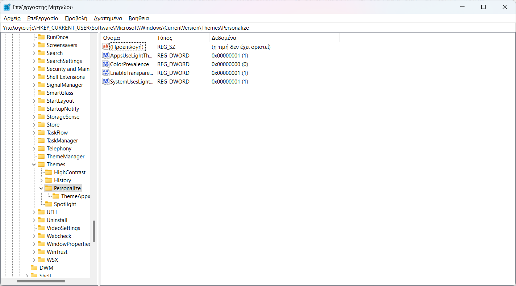Expand the TaskFlow key
This screenshot has height=286, width=516.
point(34,133)
